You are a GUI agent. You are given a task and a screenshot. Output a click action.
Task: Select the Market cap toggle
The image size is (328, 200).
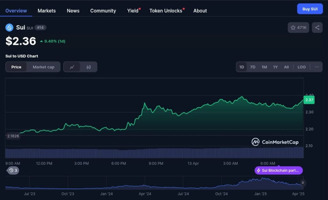point(44,67)
